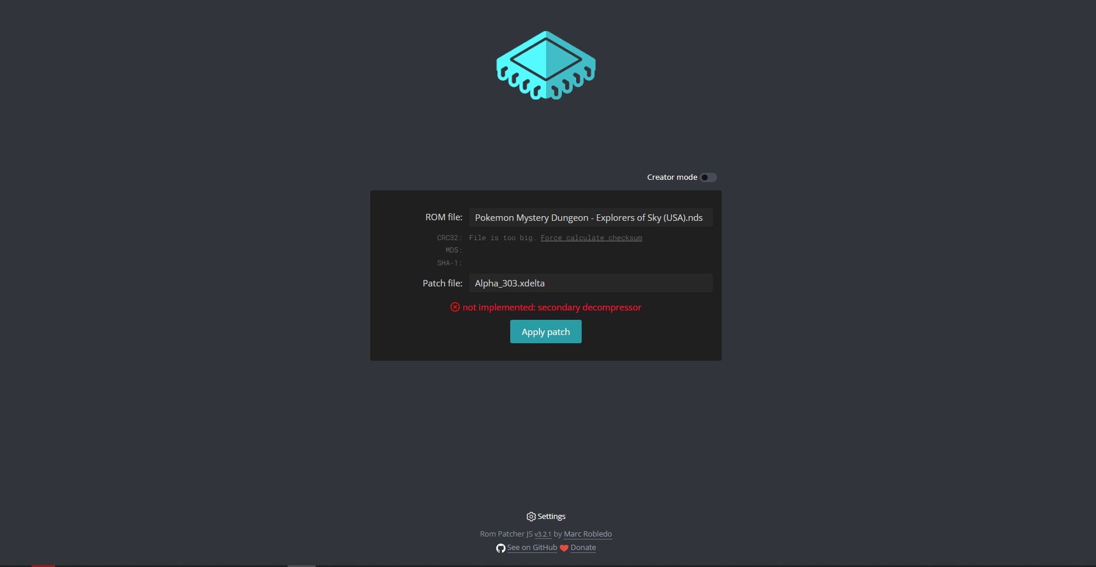
Task: Click the CRC32 checksum label
Action: click(449, 238)
